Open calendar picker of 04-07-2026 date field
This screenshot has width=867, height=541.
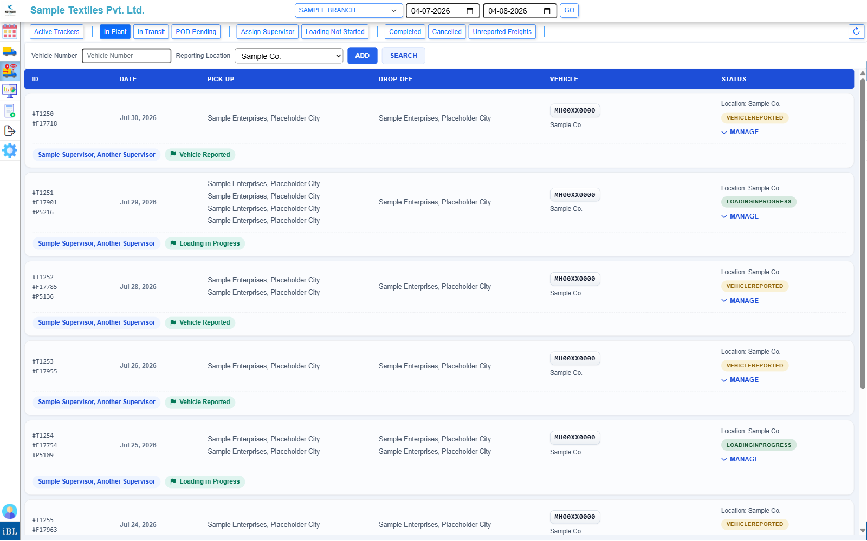tap(470, 11)
